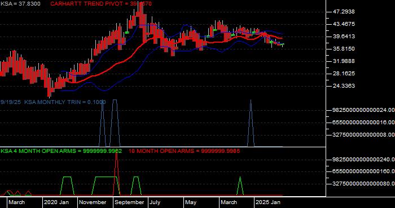Viewport: 395px width, 208px height.
Task: Click the green Open Arms peak above 2020 Jan
Action: pyautogui.click(x=67, y=186)
